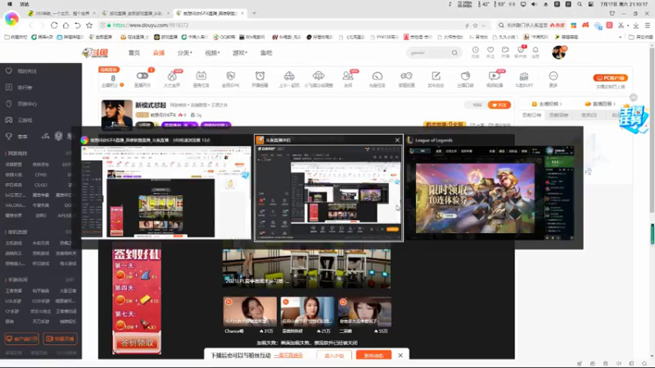Open the stream thumbnail with 55万 viewers
655x368 pixels.
point(364,312)
